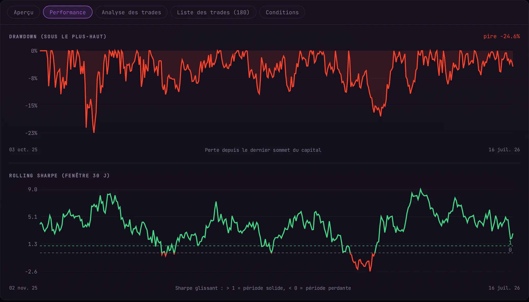Select the Performance tab
The width and height of the screenshot is (529, 302).
(68, 12)
